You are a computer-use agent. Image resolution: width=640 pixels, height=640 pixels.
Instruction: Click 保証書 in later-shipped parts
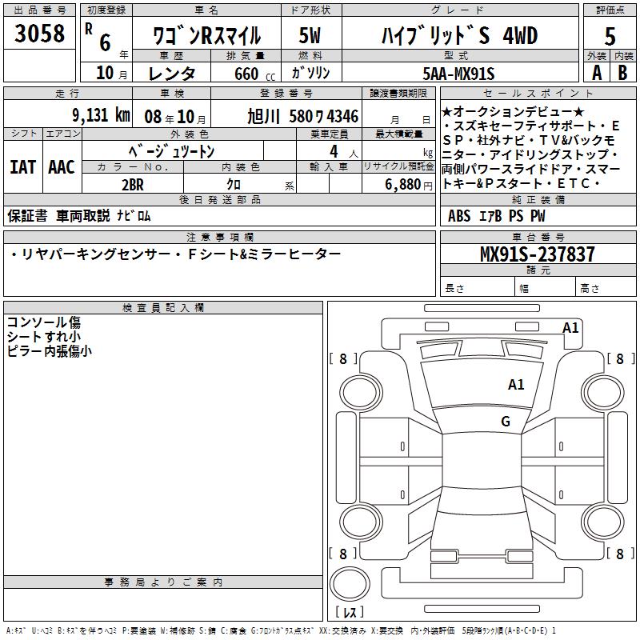27,215
